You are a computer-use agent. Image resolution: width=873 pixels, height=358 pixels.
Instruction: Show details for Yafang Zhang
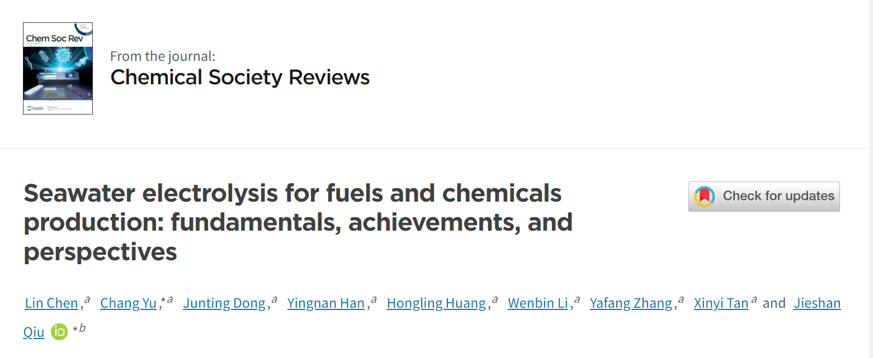pos(631,303)
